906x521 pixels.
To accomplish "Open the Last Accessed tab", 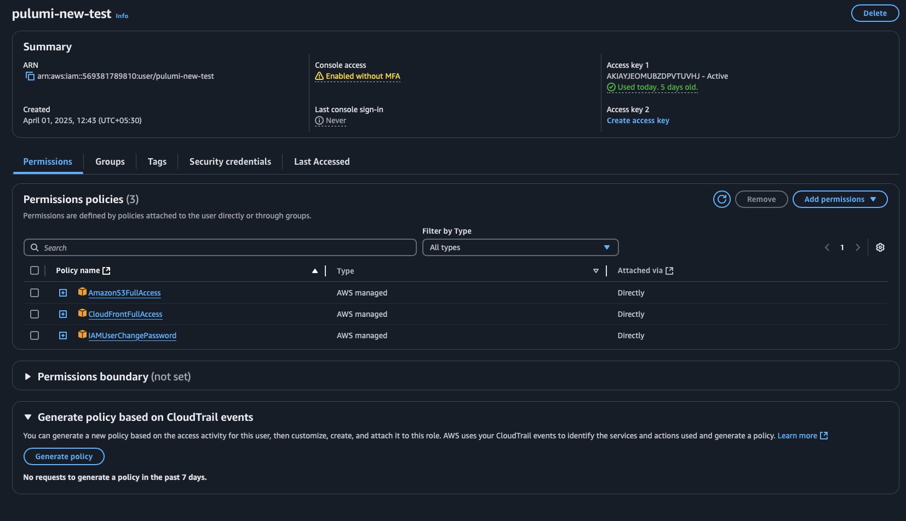I will pyautogui.click(x=322, y=161).
